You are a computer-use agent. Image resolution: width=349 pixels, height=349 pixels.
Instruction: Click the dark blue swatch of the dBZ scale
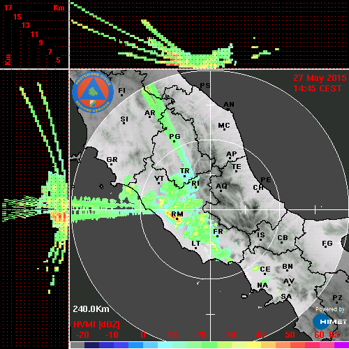[91, 345]
